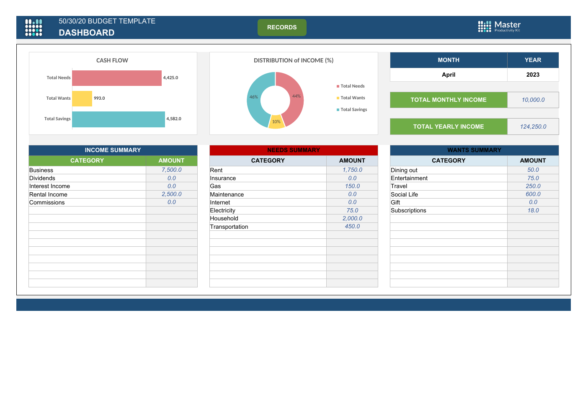Click the yellow Total Wants bar

82,98
